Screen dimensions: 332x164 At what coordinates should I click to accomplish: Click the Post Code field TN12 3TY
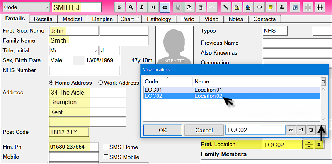click(x=69, y=132)
